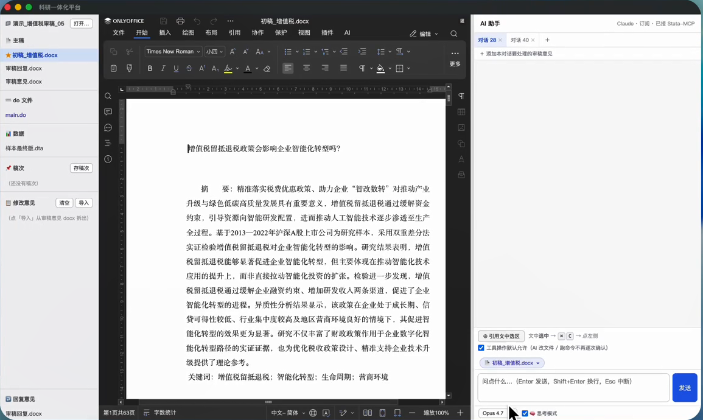This screenshot has height=420, width=703.
Task: Toggle italic formatting
Action: coord(163,69)
